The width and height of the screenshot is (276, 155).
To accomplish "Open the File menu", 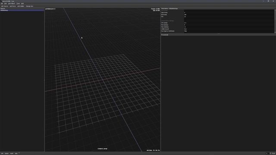I will click(2, 3).
